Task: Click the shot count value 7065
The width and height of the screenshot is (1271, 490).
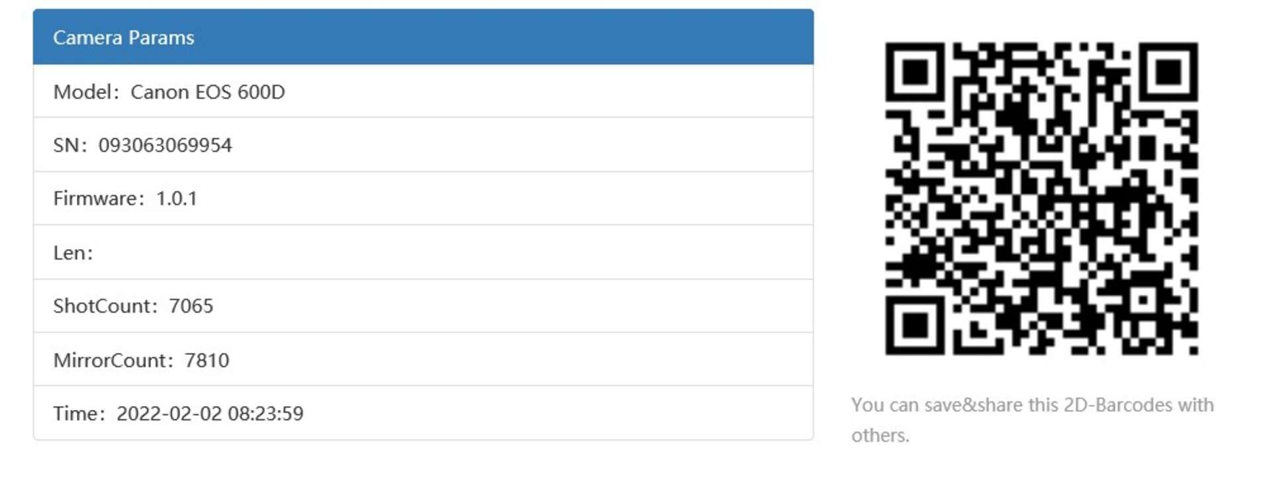Action: pos(191,306)
